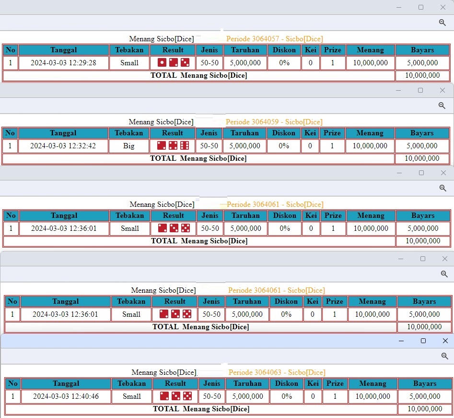
Task: Click Menang '10,000,000' cell in Periode 3064057 row
Action: click(x=370, y=62)
